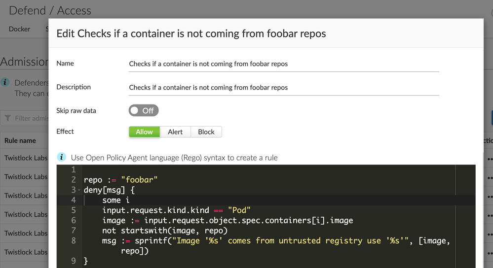Choose Block as the rule effect

(x=206, y=132)
